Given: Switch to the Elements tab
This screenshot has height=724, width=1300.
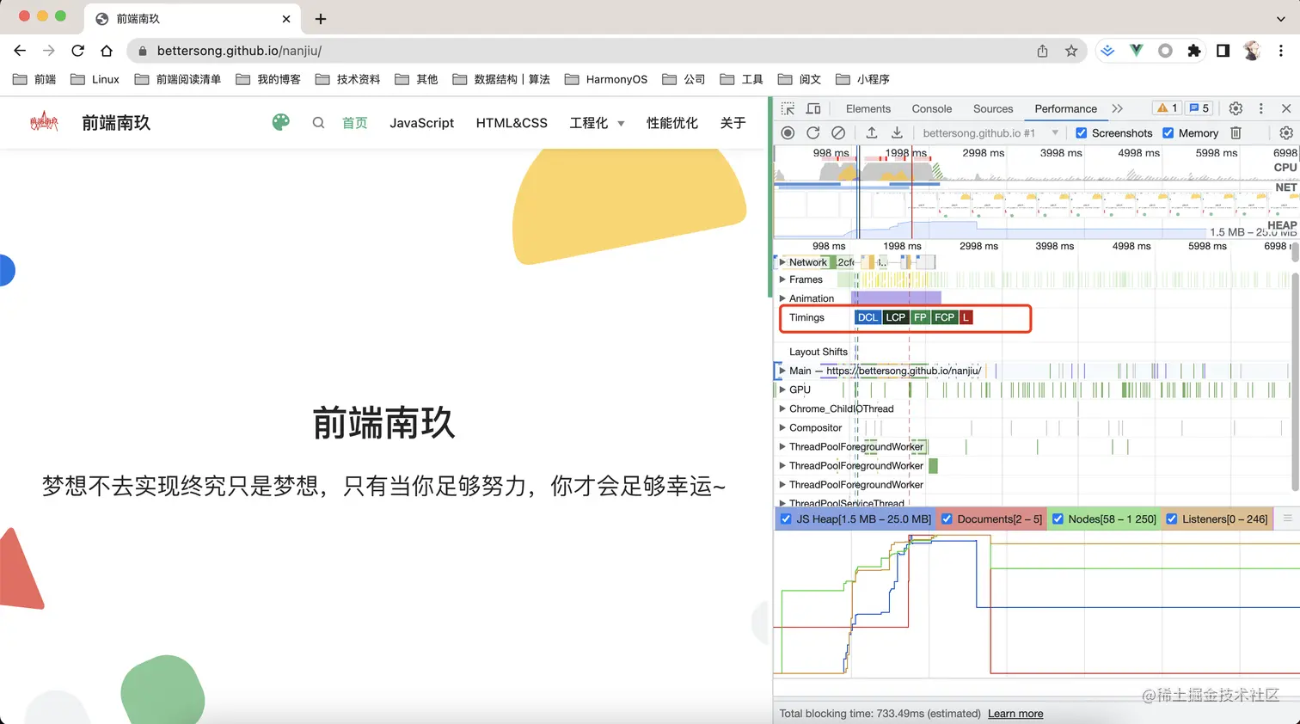Looking at the screenshot, I should tap(868, 108).
